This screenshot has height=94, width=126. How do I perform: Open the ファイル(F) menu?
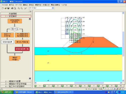click(5, 5)
